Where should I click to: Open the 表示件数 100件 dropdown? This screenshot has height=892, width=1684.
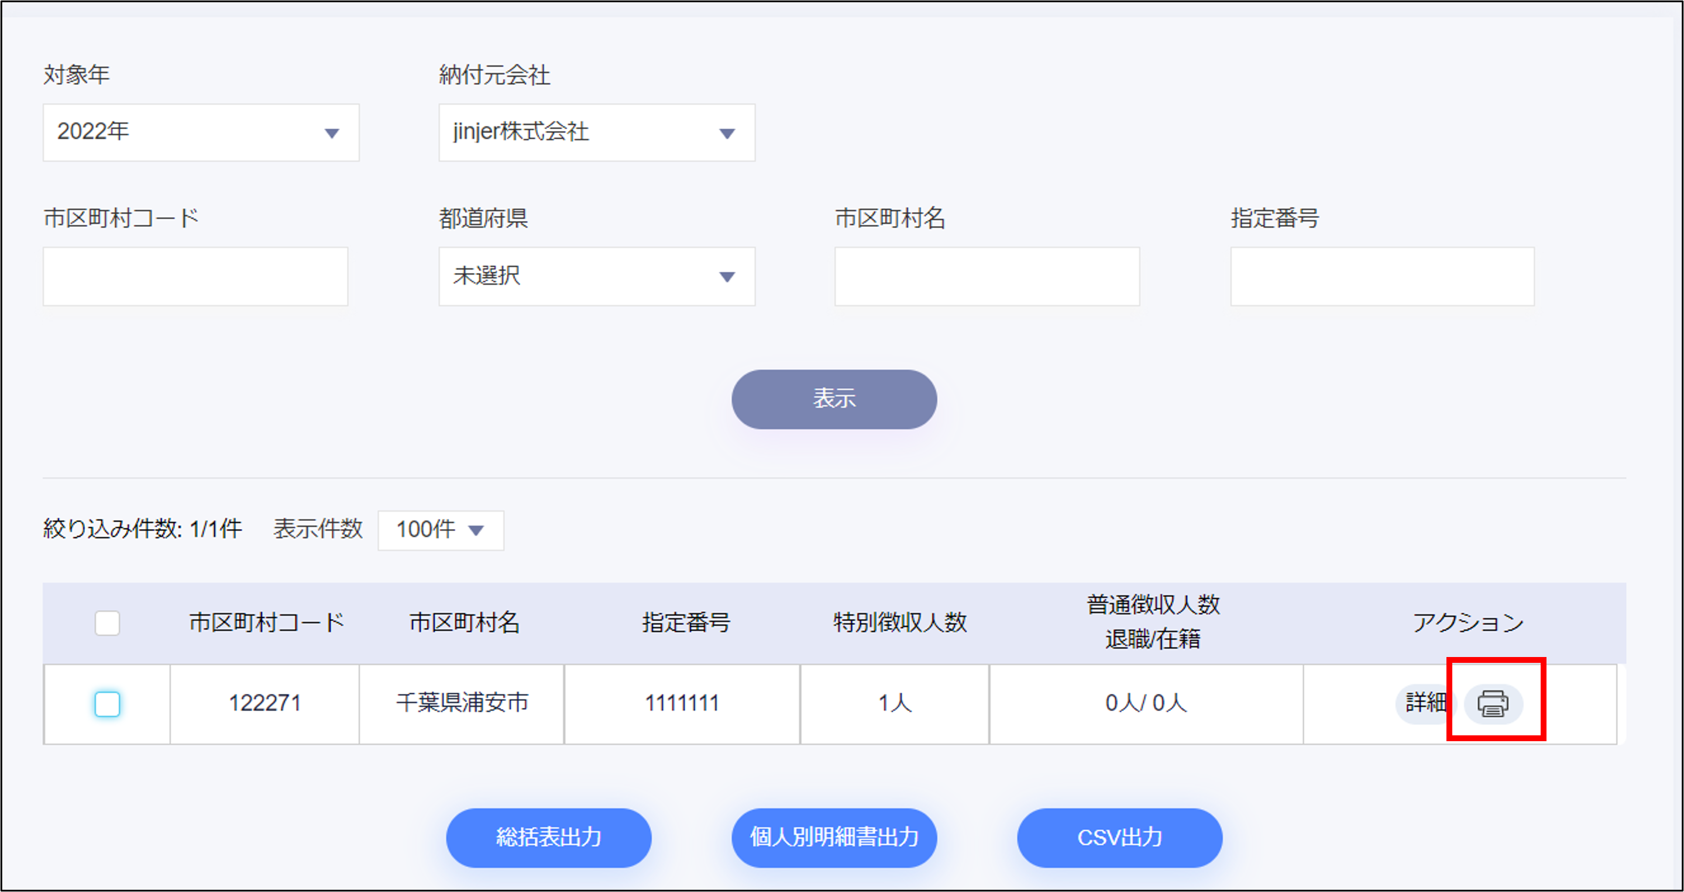pos(441,530)
